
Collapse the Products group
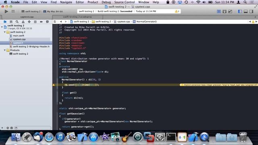coord(5,50)
